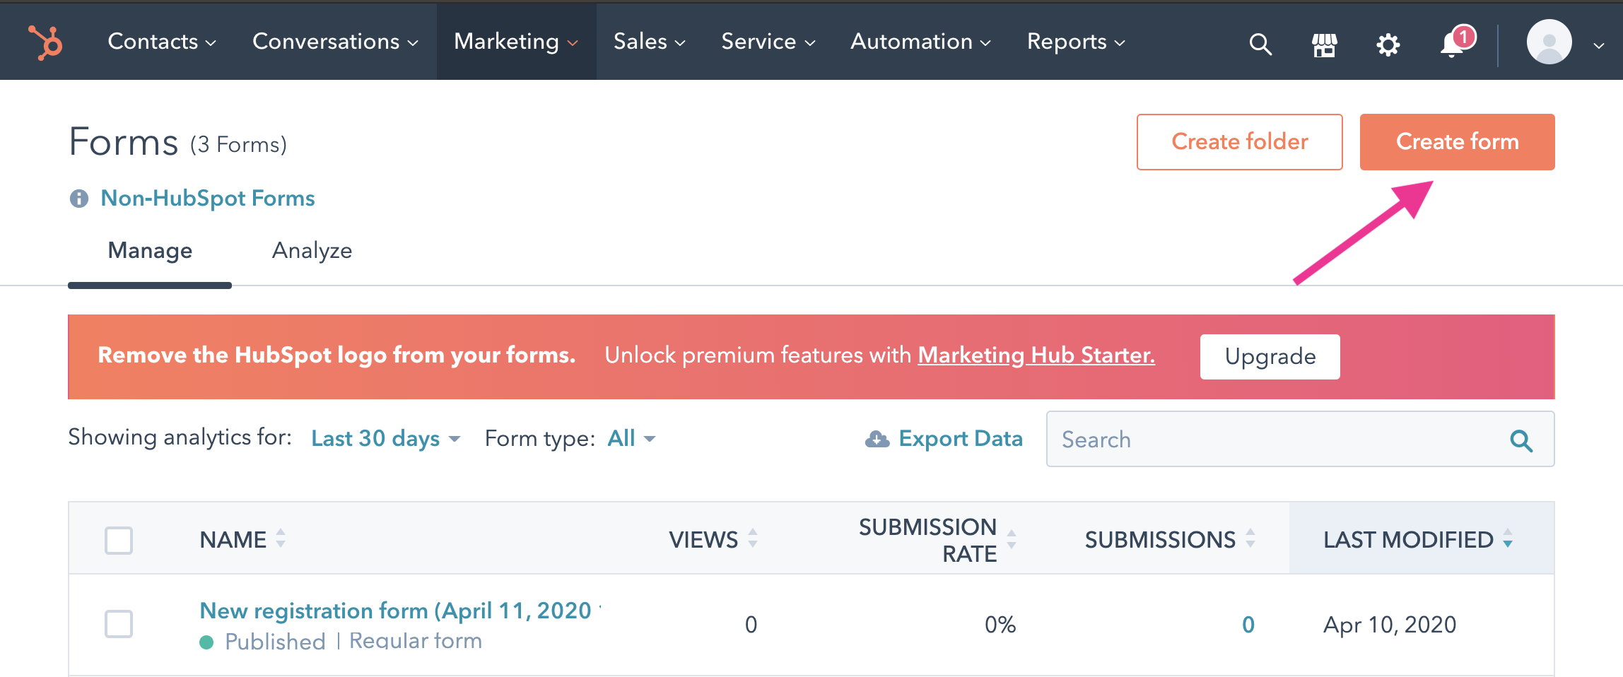Click the Regular form type text

[x=416, y=641]
